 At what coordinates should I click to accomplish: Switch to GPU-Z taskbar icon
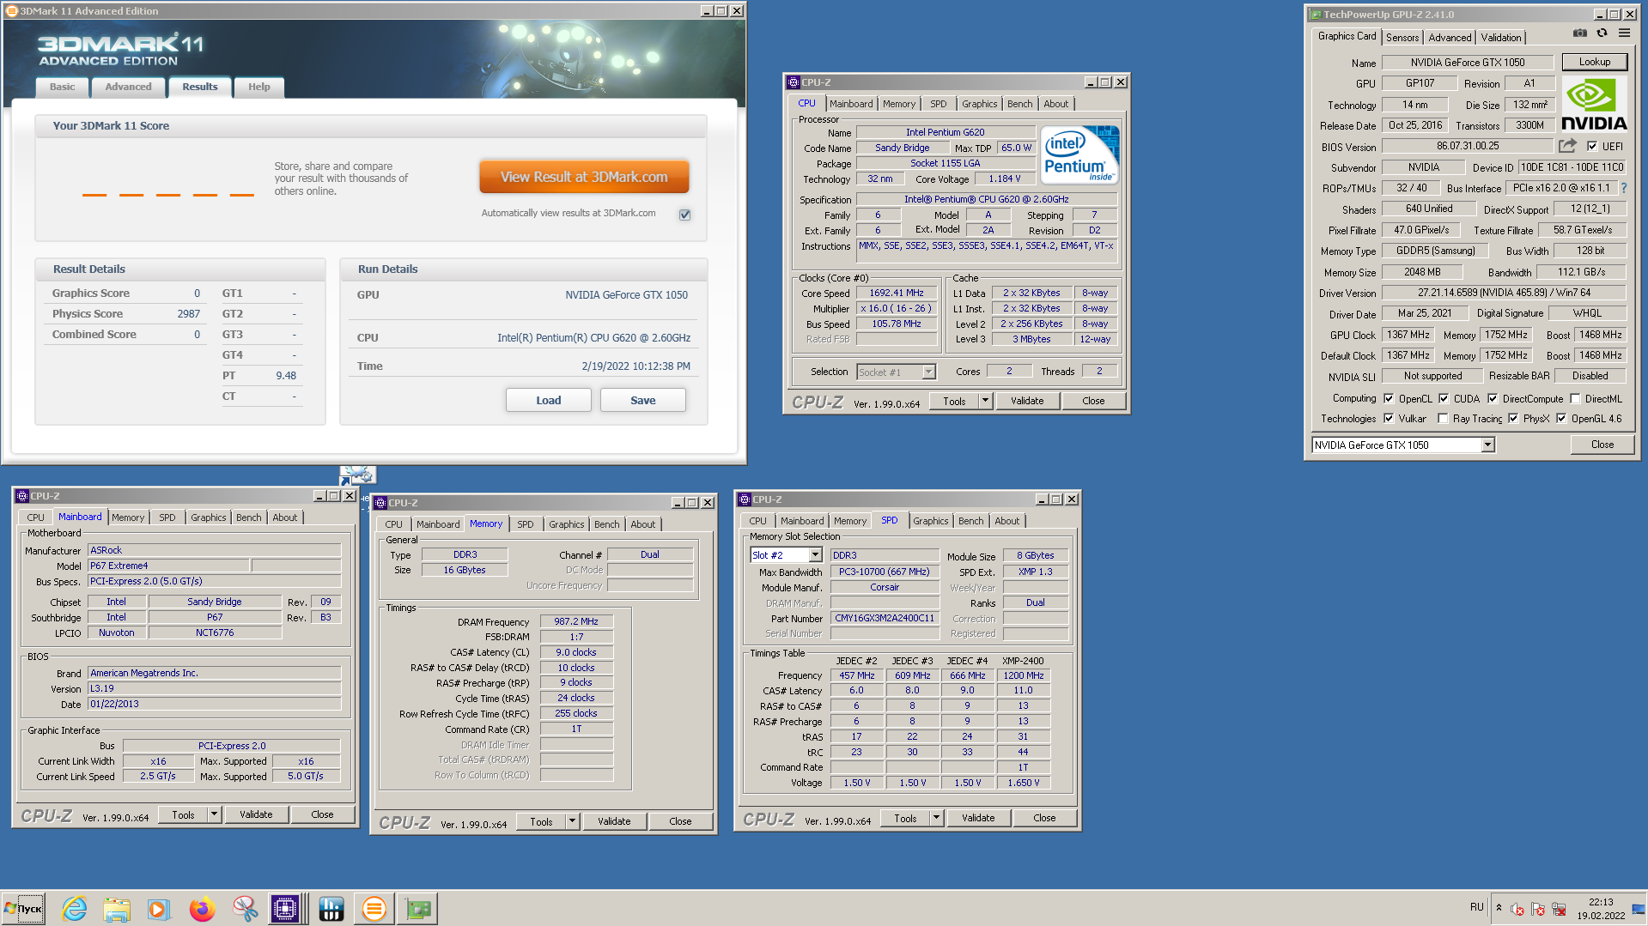coord(418,908)
